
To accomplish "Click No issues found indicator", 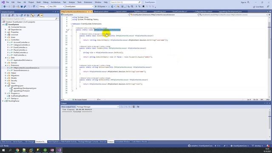I will pyautogui.click(x=79, y=99).
